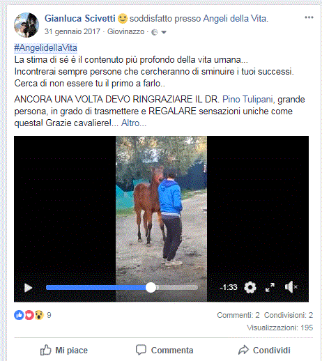
Task: Open the Pino Tulipani profile link
Action: point(247,100)
